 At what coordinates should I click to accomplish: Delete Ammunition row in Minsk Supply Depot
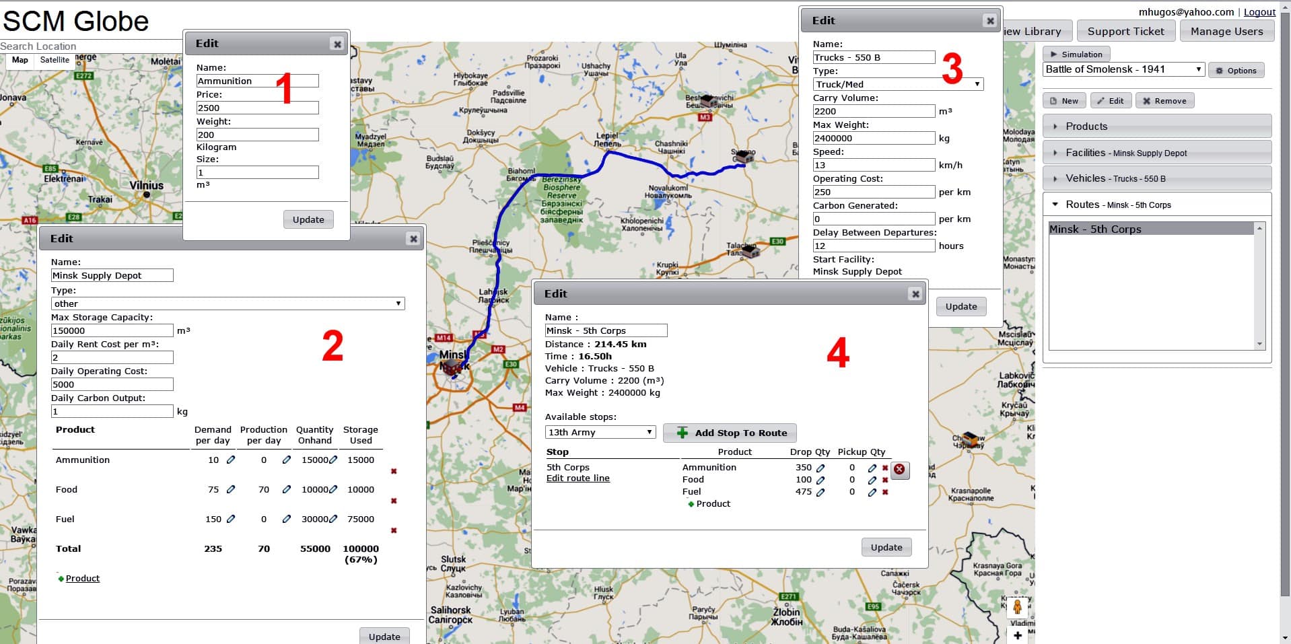point(394,471)
